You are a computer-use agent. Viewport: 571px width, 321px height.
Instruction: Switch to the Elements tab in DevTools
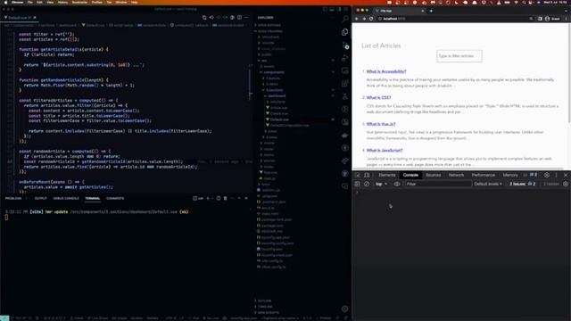point(386,175)
